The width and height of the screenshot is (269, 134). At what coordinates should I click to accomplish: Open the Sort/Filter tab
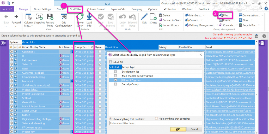coord(76,9)
